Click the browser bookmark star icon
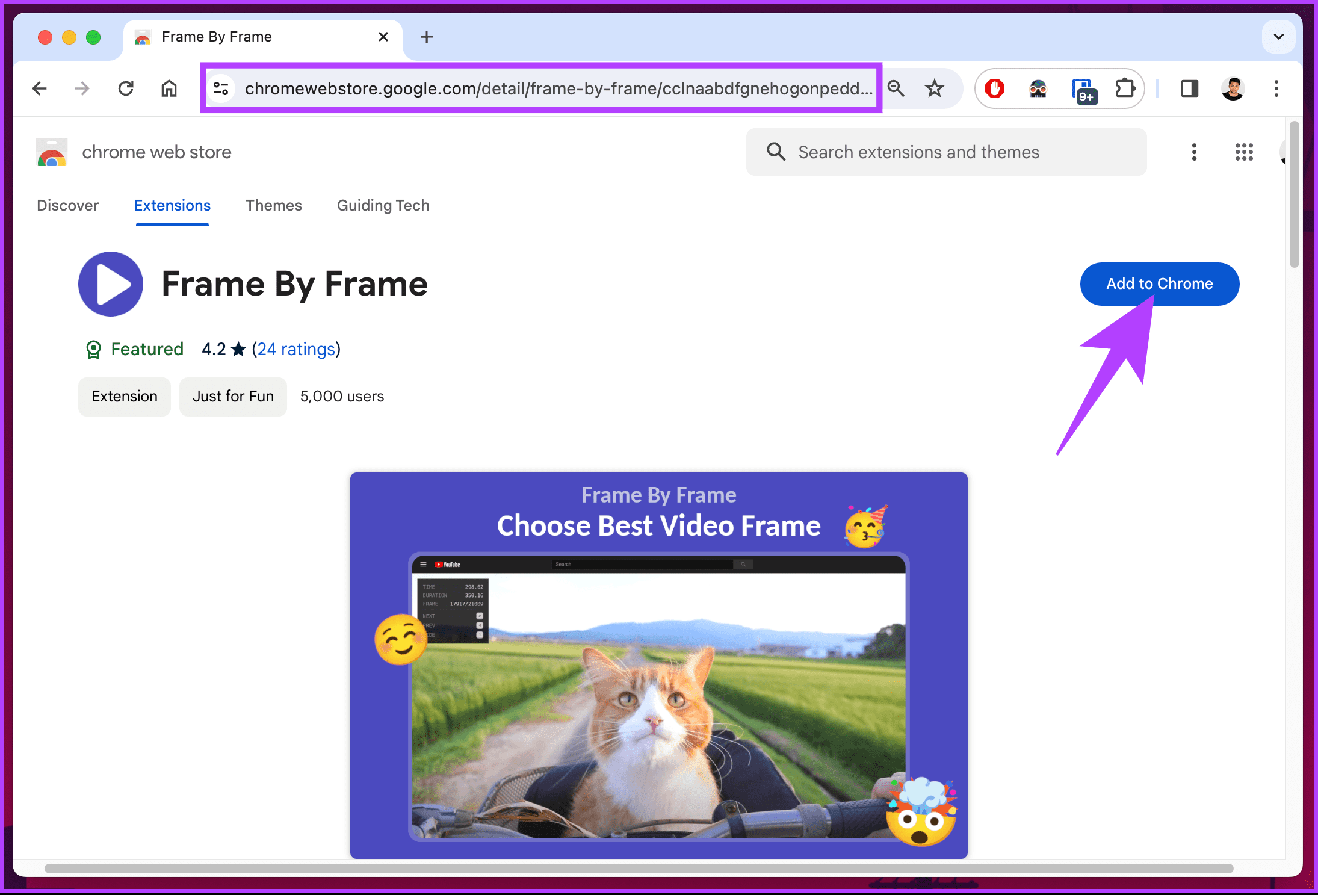Image resolution: width=1318 pixels, height=895 pixels. tap(933, 88)
